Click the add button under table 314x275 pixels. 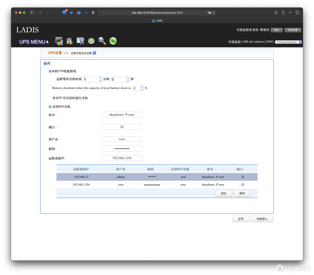tap(224, 194)
